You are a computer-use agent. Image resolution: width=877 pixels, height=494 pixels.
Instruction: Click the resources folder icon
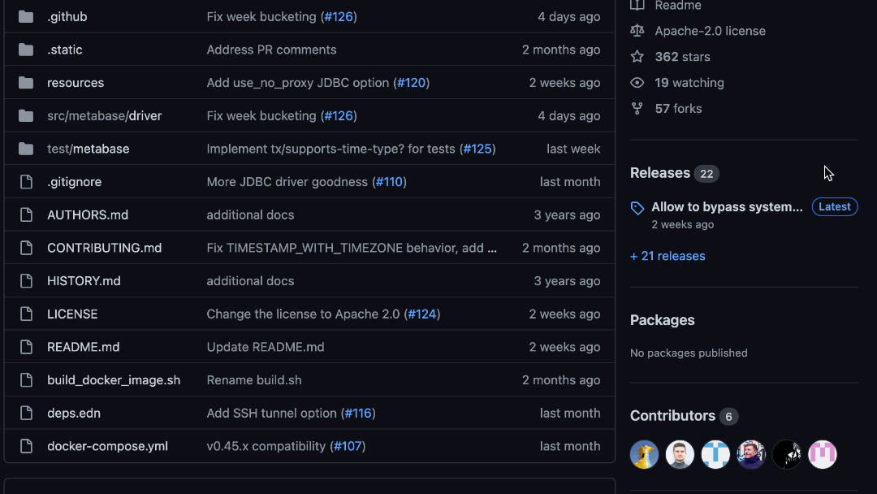[x=26, y=83]
